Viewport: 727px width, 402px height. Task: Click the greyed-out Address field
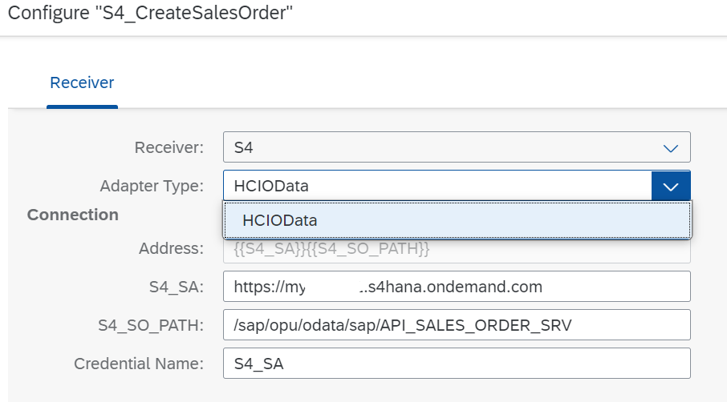(x=457, y=251)
